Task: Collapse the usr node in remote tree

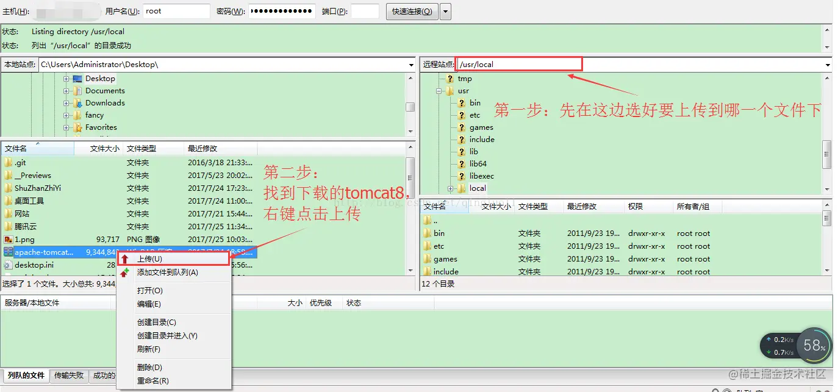Action: tap(439, 91)
